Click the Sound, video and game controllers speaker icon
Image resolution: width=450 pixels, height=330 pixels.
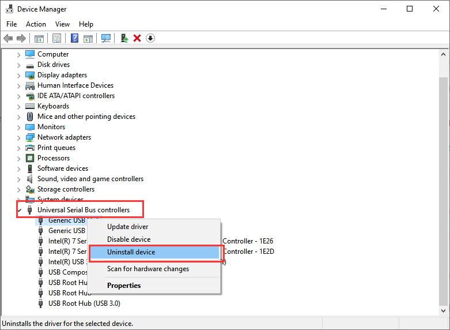pos(30,179)
